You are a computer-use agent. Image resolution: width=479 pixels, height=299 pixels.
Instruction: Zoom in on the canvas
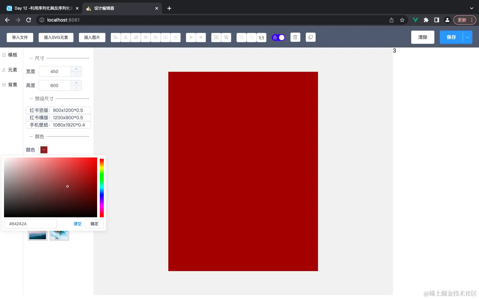click(241, 38)
